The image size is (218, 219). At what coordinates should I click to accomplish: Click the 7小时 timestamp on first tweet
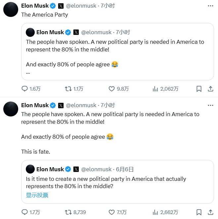(x=108, y=6)
